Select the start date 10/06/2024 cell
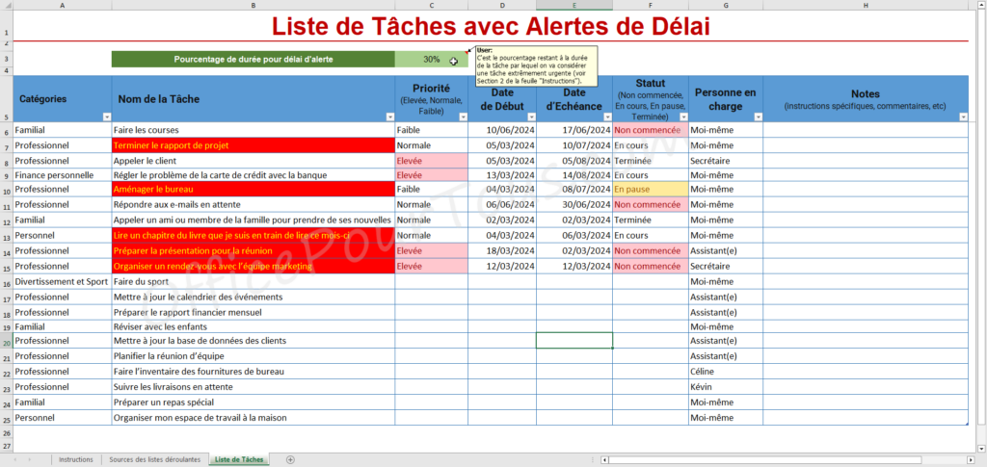987x467 pixels. click(501, 130)
